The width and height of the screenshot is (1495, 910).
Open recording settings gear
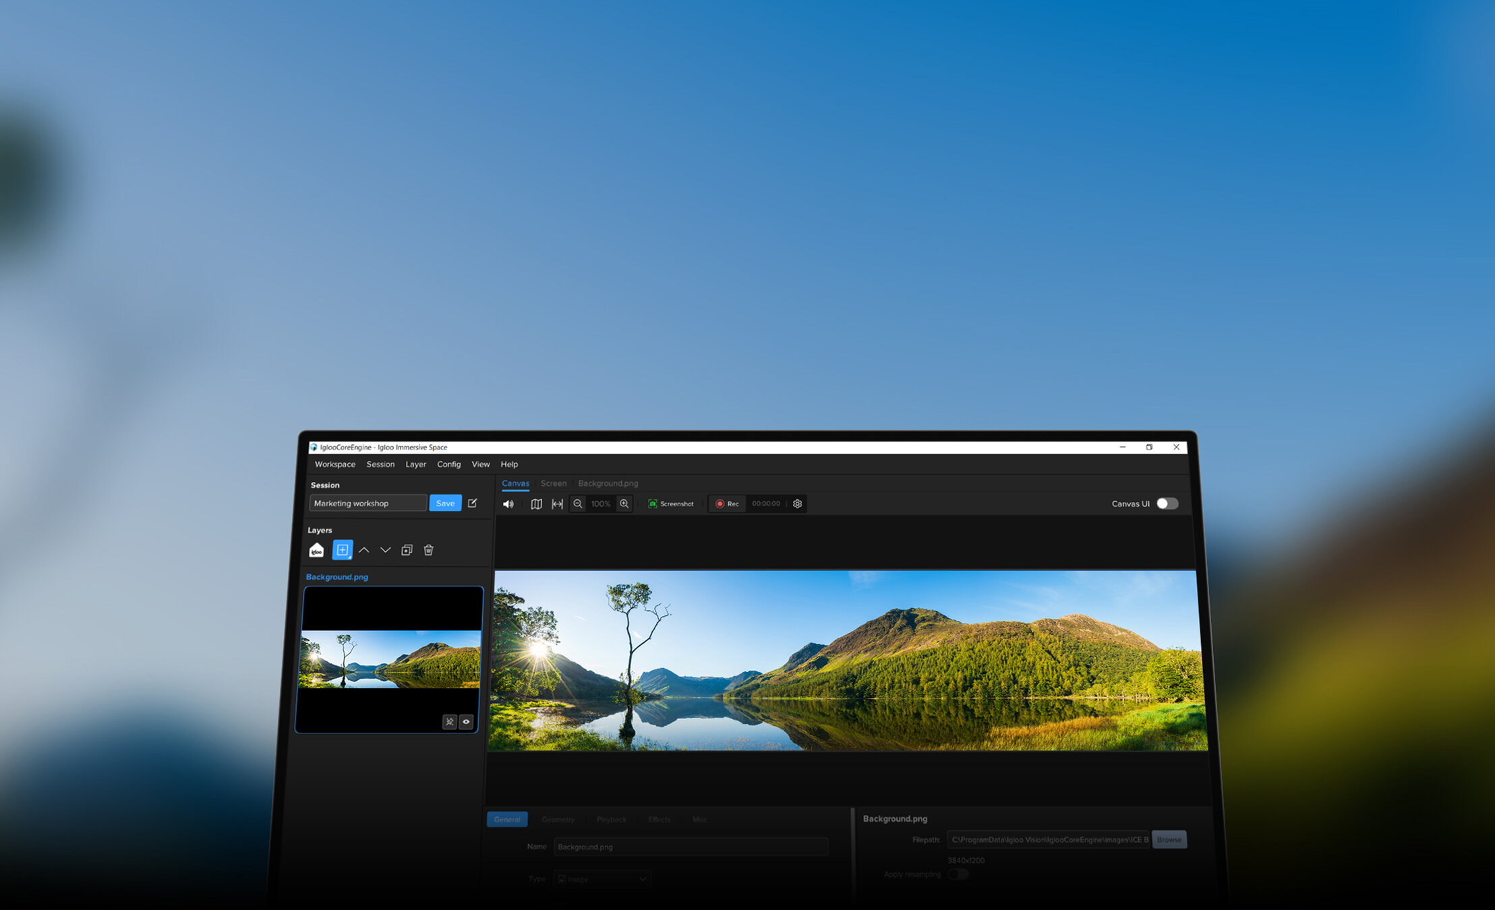coord(797,504)
